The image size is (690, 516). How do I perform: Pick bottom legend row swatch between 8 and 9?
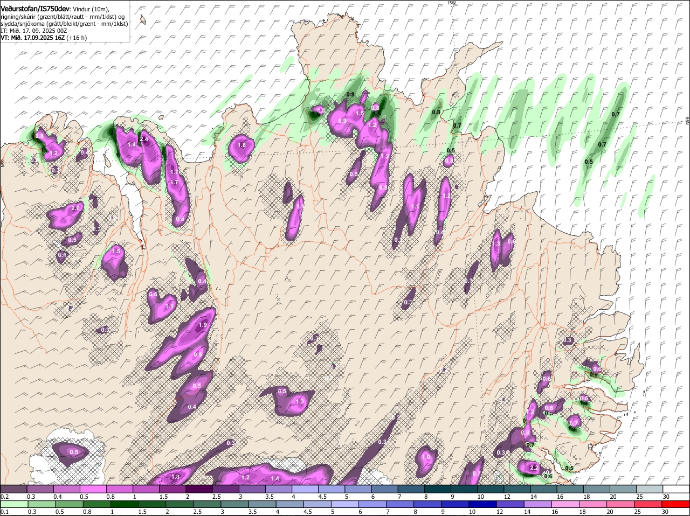click(427, 505)
